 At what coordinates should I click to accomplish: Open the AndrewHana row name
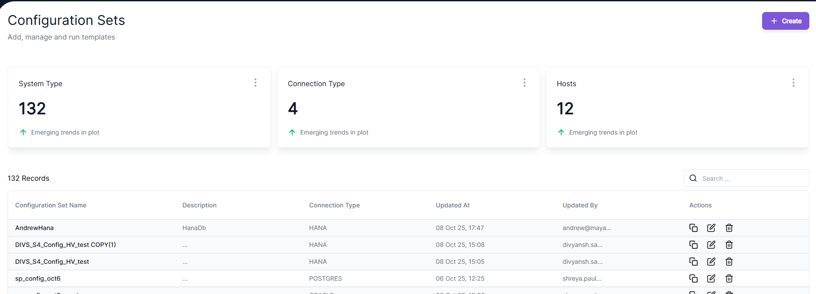pos(34,228)
